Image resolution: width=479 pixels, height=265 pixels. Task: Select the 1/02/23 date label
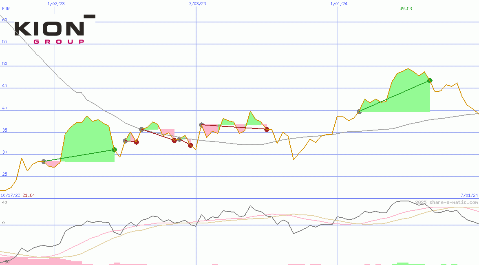(x=55, y=4)
